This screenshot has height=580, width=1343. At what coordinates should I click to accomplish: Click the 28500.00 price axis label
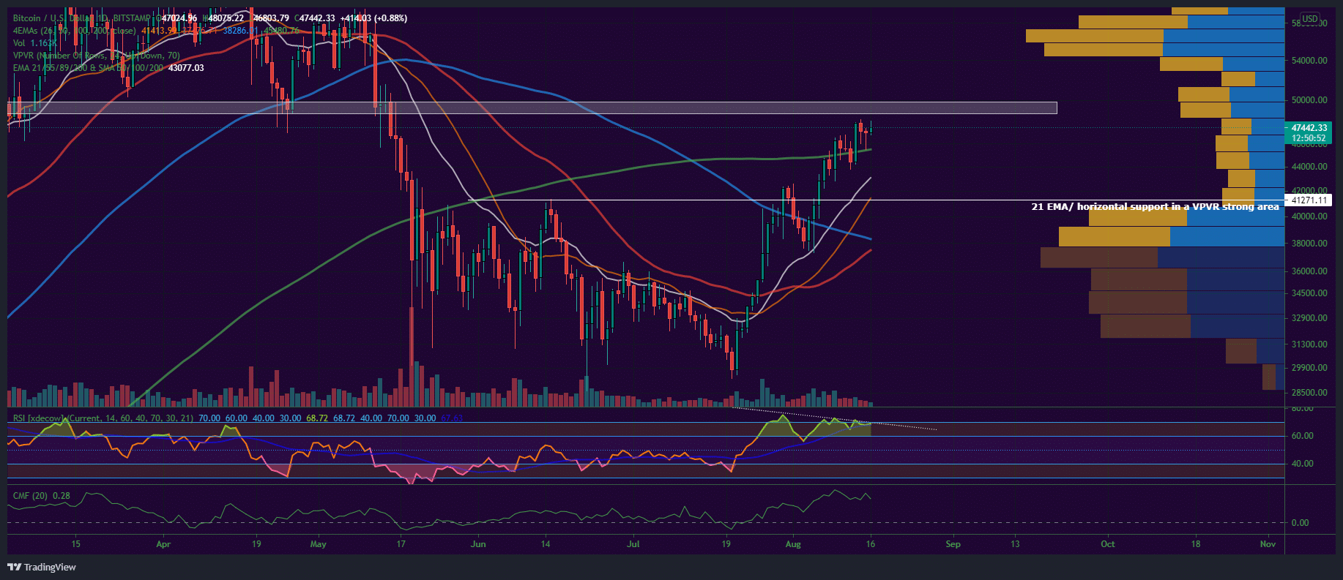pos(1309,393)
